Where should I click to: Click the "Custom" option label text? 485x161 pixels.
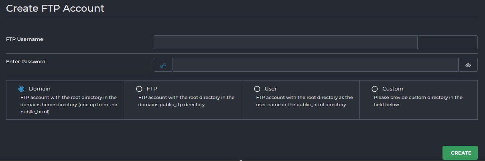(393, 89)
